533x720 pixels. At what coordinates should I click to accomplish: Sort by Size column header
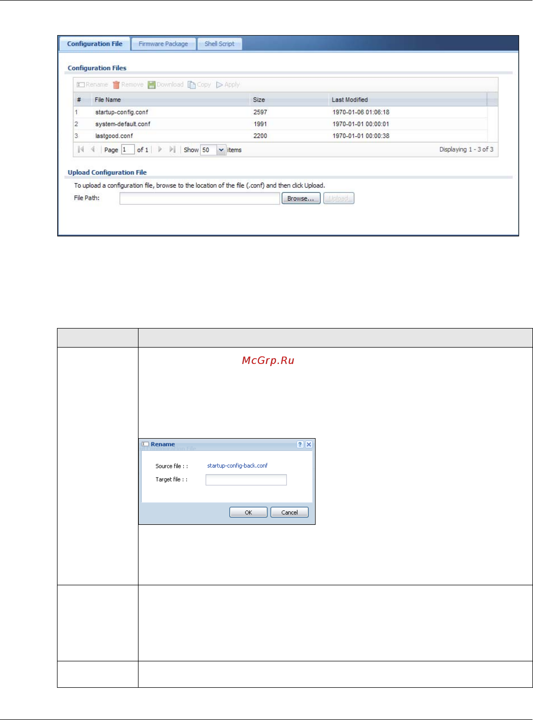289,100
